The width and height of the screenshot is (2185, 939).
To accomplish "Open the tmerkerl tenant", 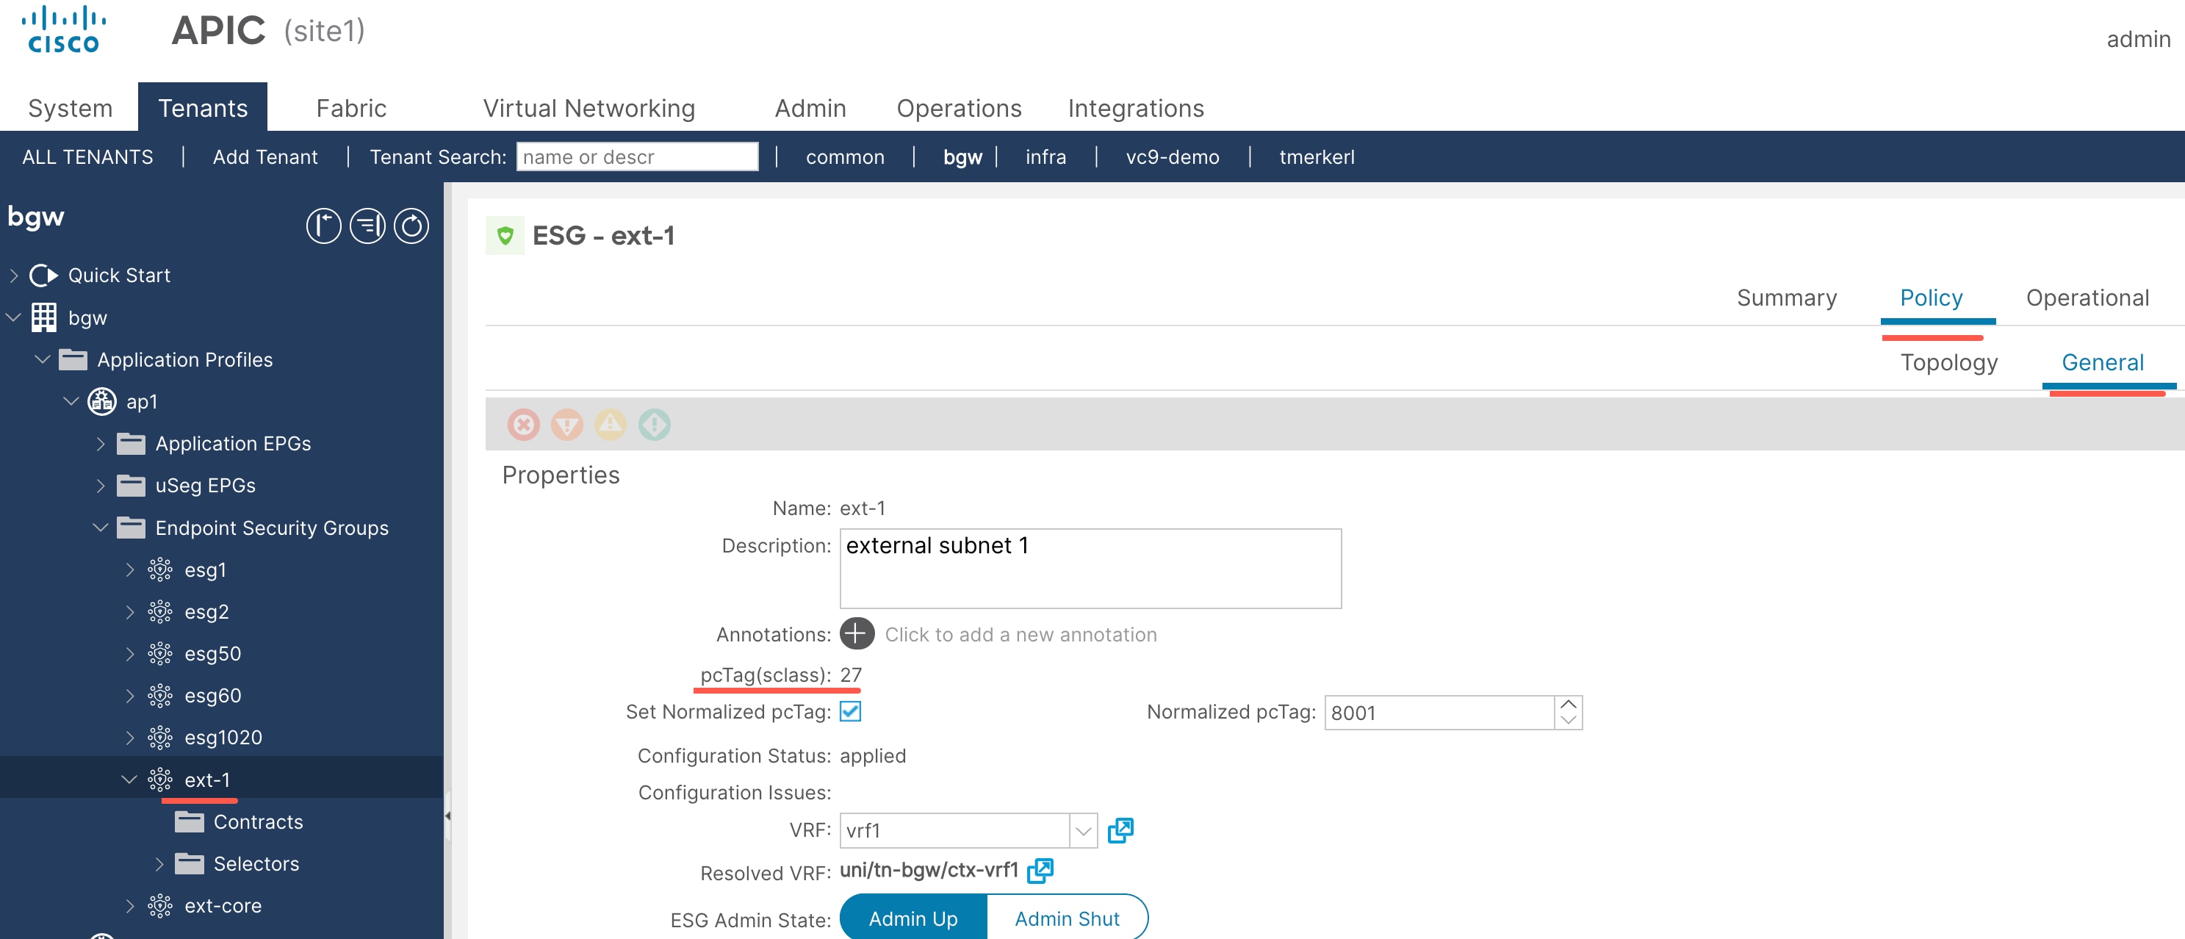I will (x=1316, y=157).
